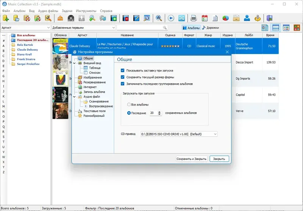Open 'Claude Debussy' artist folder
303x211 pixels.
(x=27, y=50)
